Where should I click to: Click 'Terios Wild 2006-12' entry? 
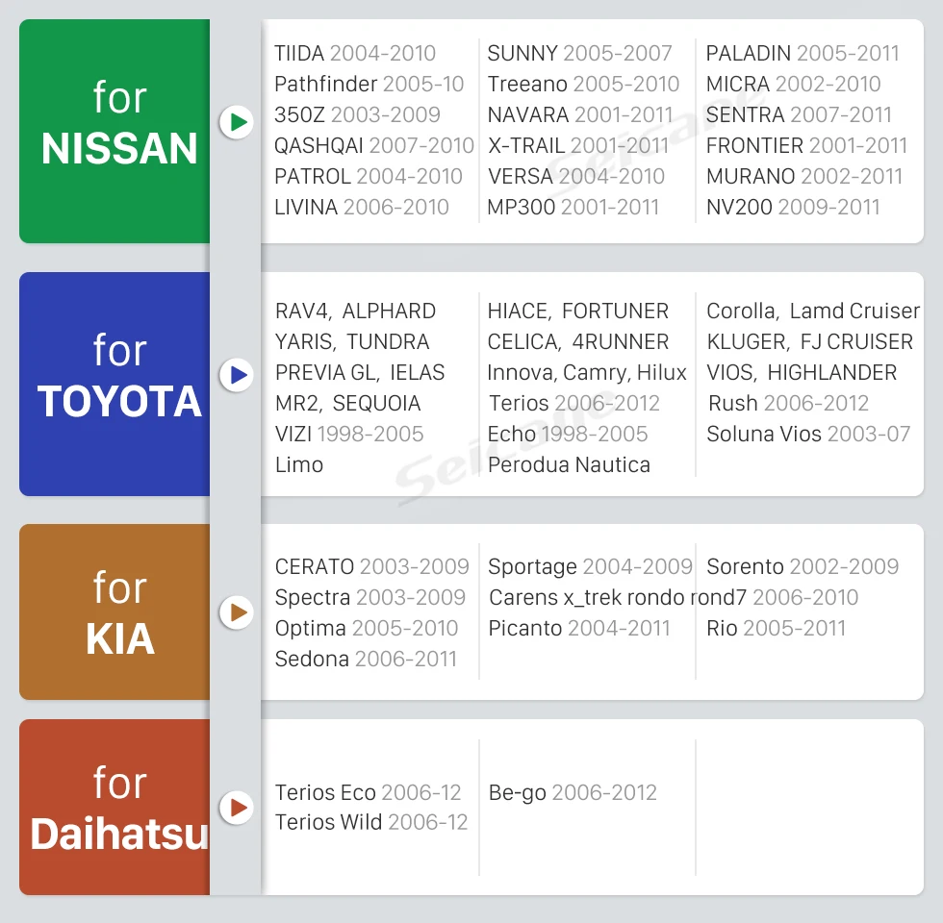pyautogui.click(x=371, y=821)
